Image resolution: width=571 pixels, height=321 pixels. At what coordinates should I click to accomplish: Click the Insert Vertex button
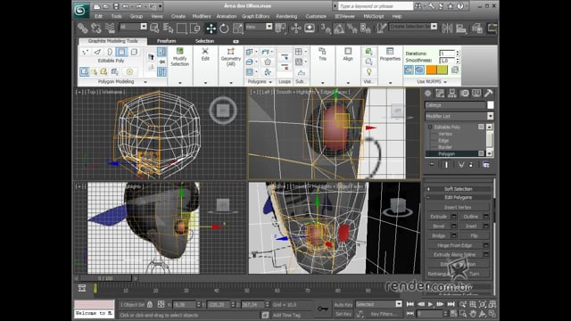tap(458, 207)
